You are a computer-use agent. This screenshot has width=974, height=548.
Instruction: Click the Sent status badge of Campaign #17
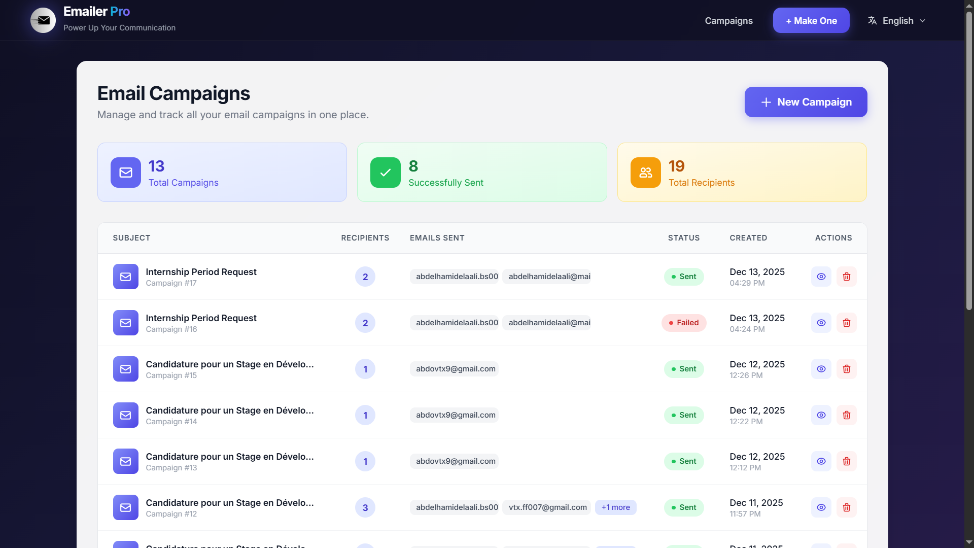684,277
